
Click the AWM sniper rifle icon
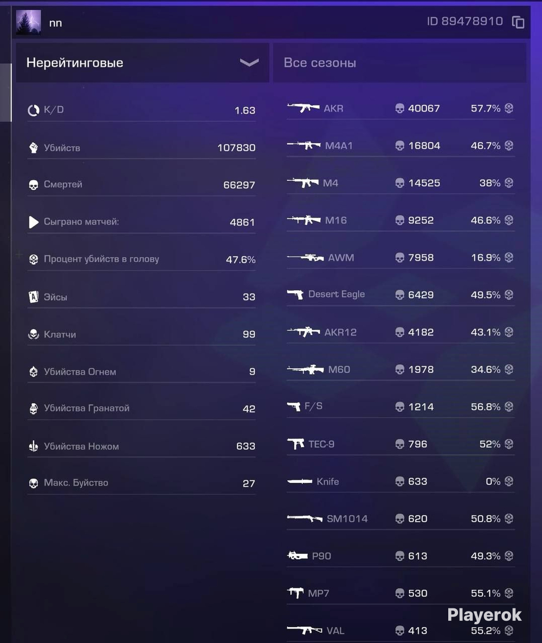(305, 258)
